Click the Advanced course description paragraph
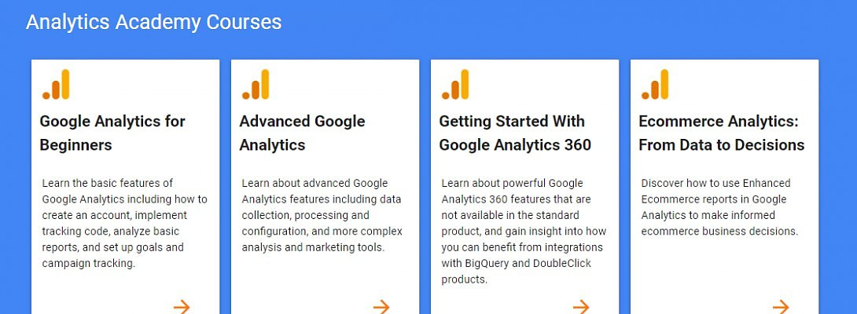The width and height of the screenshot is (857, 314). pyautogui.click(x=322, y=215)
